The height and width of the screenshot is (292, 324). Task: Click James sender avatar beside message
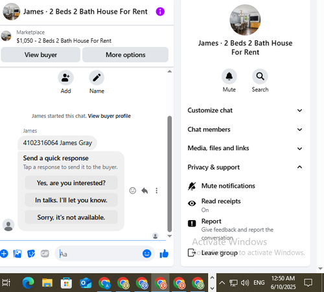tap(8, 225)
